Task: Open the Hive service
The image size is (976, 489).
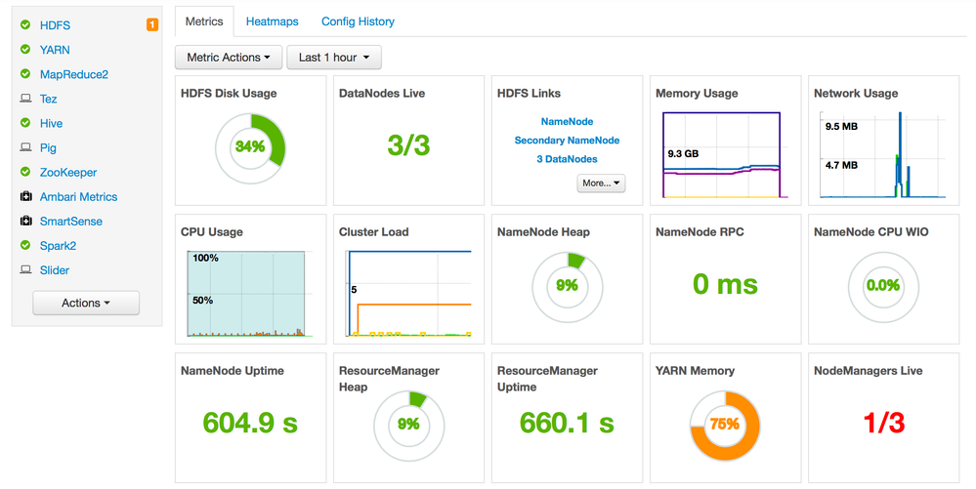Action: [51, 123]
